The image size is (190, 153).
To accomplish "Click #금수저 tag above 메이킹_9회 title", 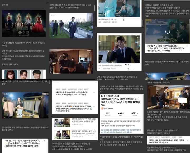I will (58, 89).
